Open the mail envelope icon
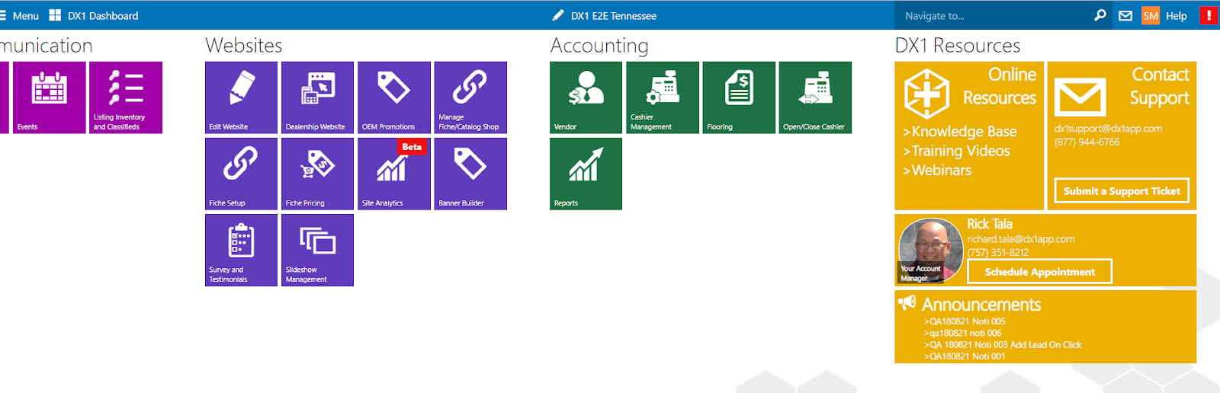1220x393 pixels. 1125,15
